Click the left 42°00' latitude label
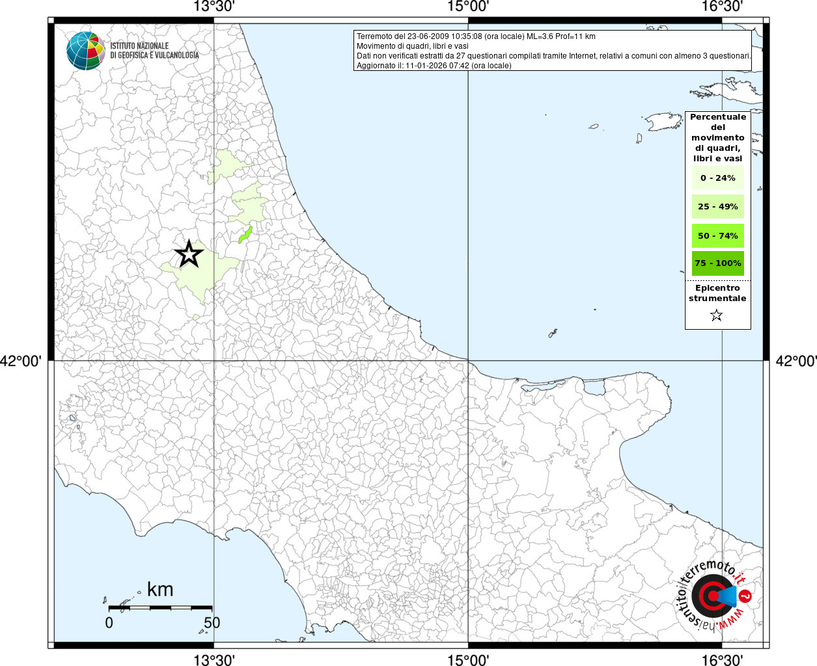Screen dimensions: 817x666 coord(21,361)
